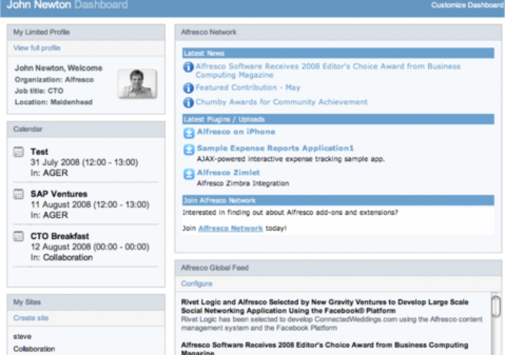Open View full profile link
Screen dimensions: 505x355
click(x=36, y=48)
